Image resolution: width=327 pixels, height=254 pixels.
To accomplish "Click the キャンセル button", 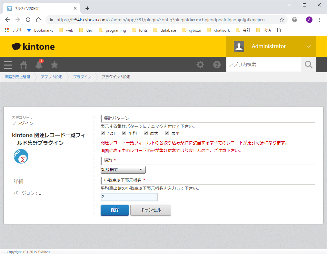I will click(x=151, y=210).
